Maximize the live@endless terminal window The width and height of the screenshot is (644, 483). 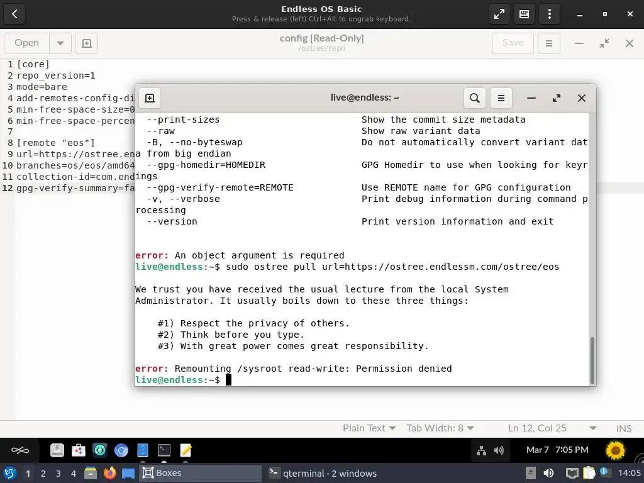point(557,98)
